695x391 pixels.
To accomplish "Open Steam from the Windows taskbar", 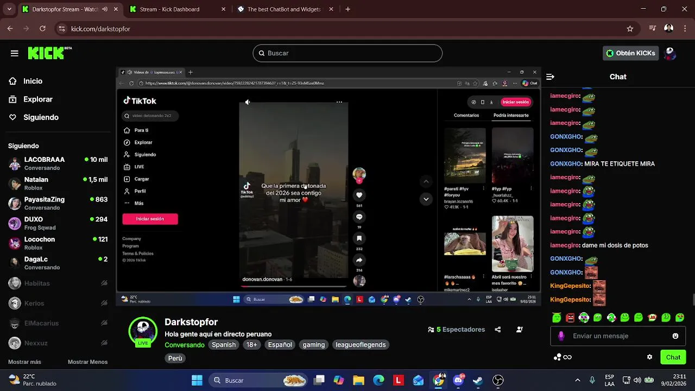I will pyautogui.click(x=478, y=380).
